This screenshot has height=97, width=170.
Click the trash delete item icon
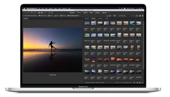click(x=143, y=16)
